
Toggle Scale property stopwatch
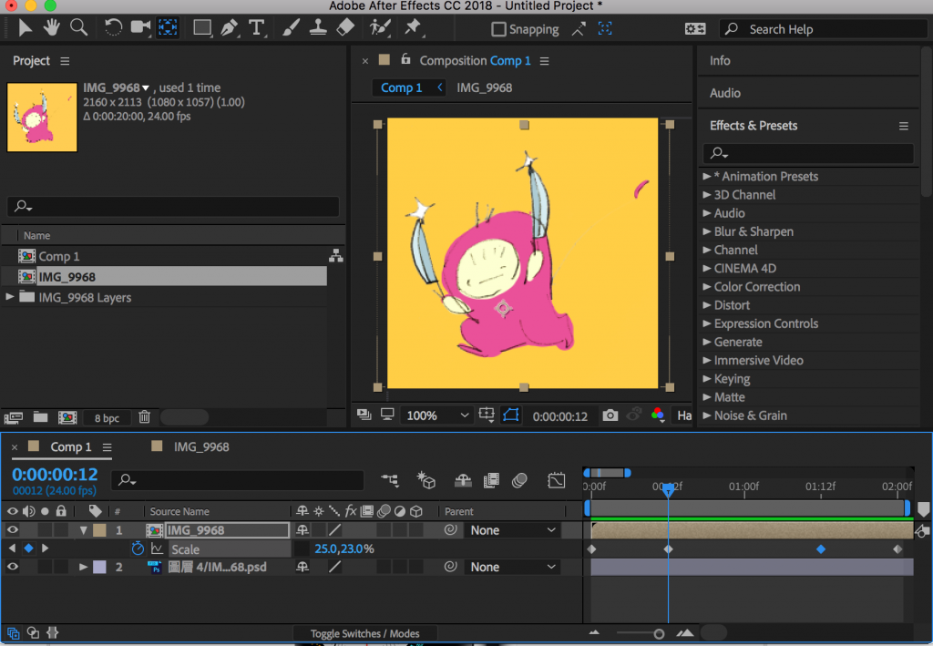[138, 549]
